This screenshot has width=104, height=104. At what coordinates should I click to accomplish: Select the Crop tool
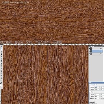[1, 53]
